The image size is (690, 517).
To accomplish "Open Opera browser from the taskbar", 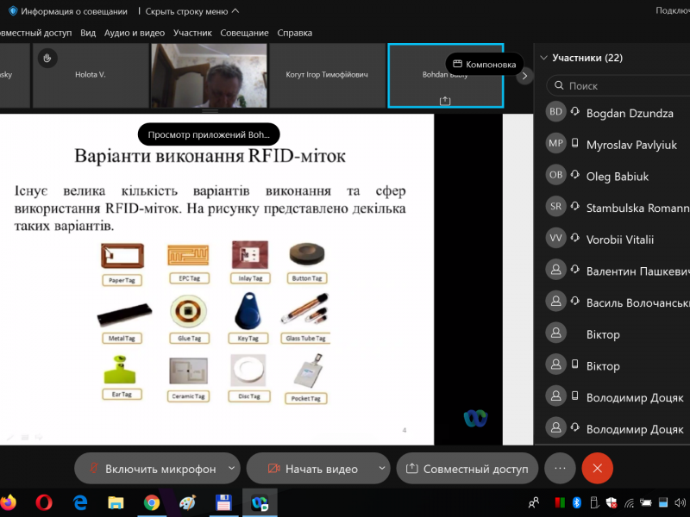I will (x=44, y=501).
